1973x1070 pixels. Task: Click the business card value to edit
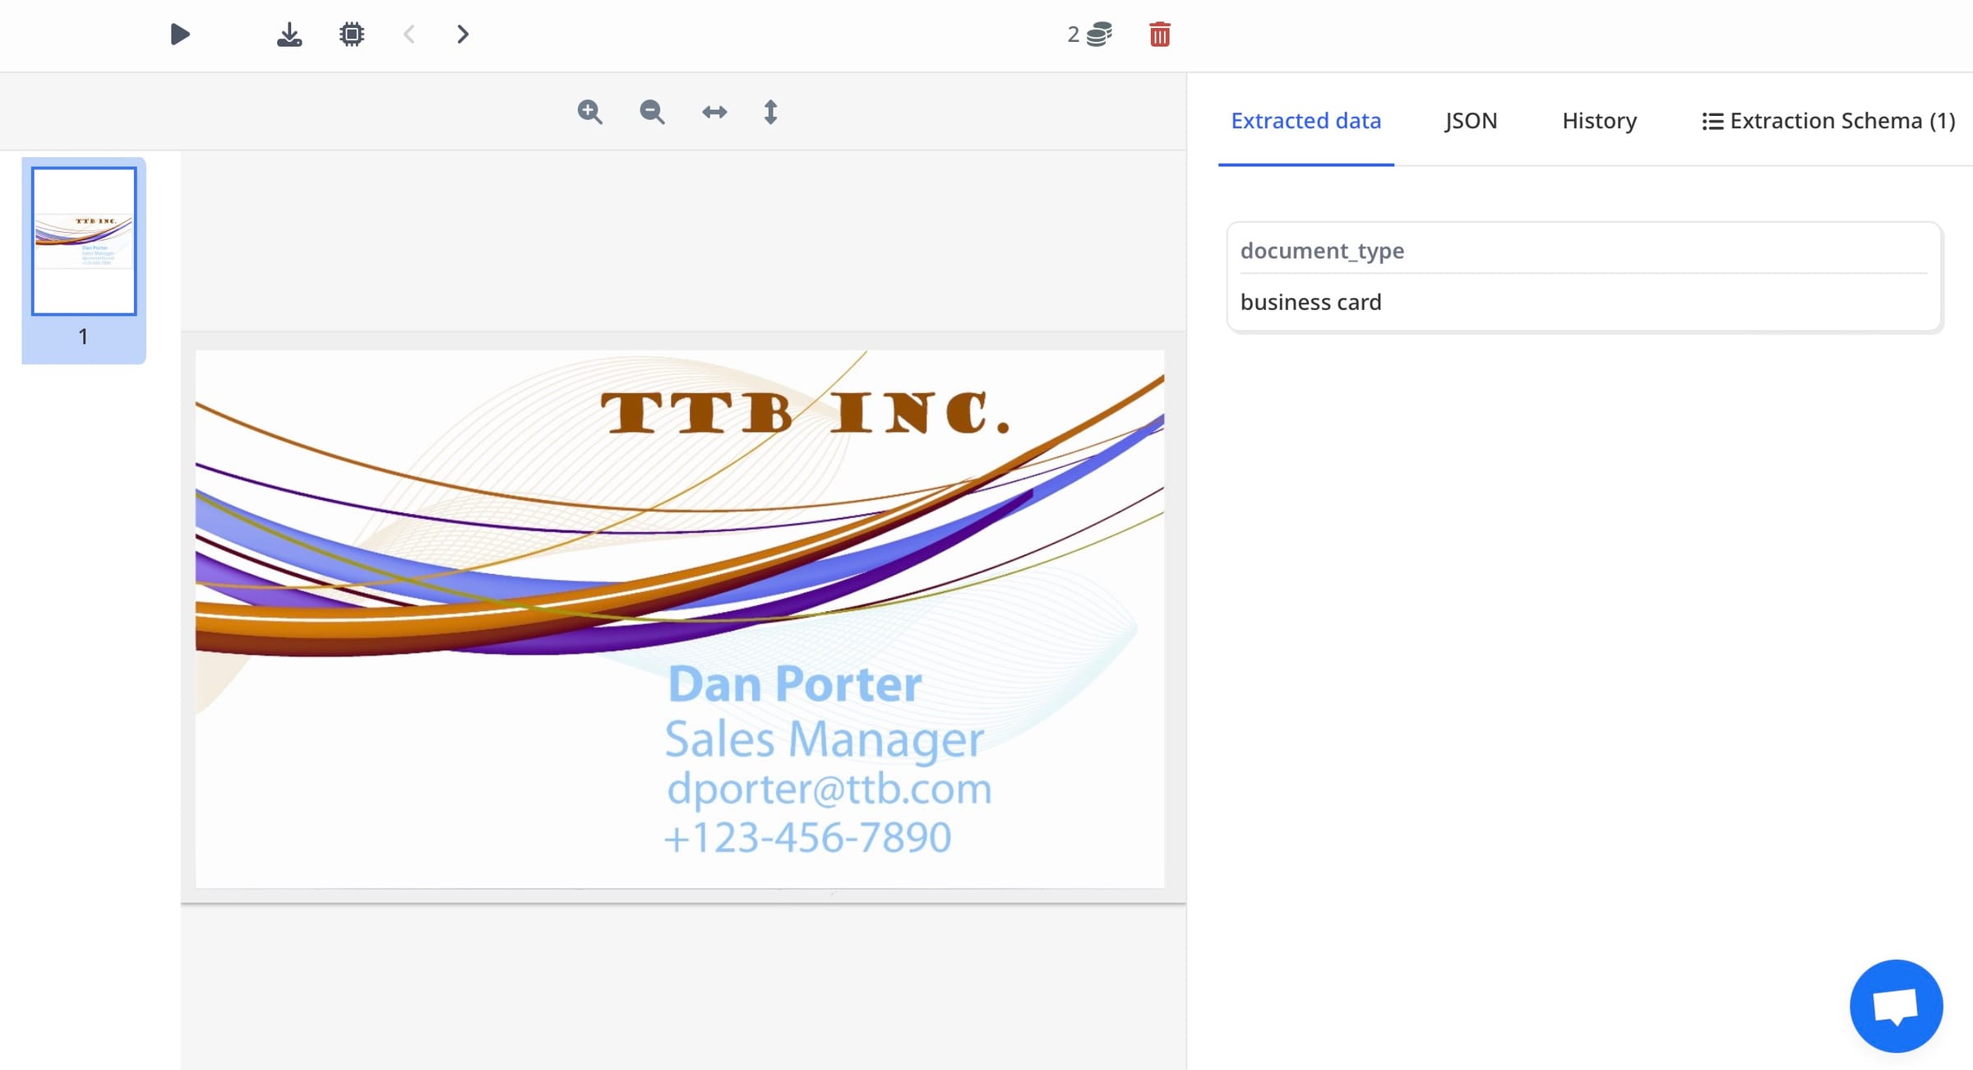click(x=1310, y=301)
